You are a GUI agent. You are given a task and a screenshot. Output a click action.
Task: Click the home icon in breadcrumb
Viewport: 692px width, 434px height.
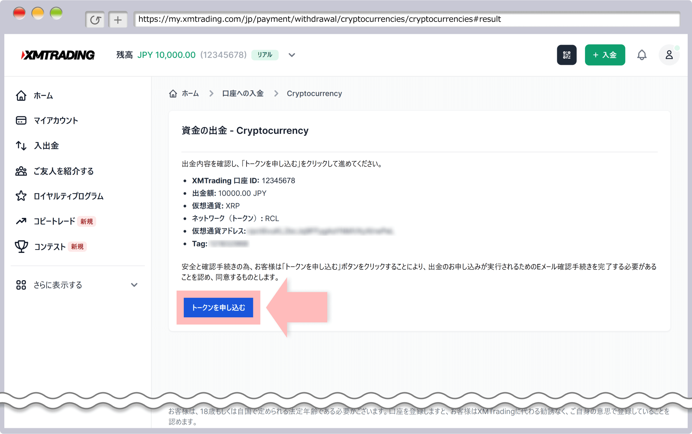pyautogui.click(x=173, y=94)
